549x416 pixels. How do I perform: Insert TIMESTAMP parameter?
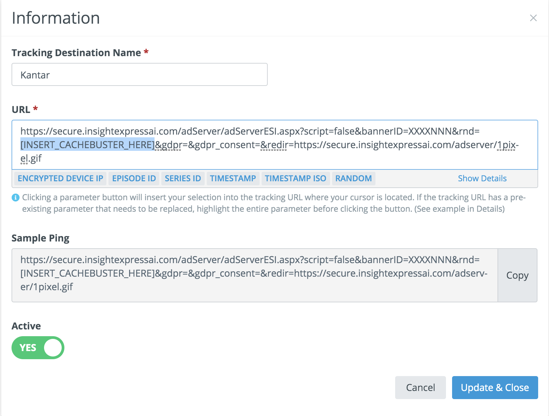pyautogui.click(x=233, y=178)
